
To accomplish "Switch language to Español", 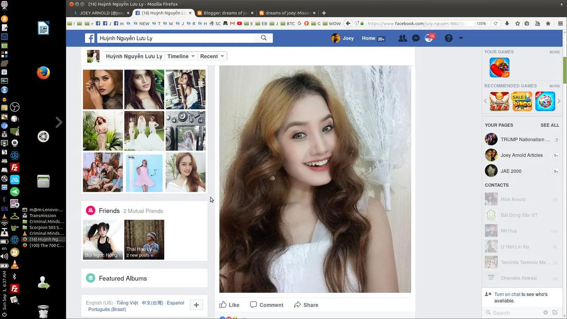I will (175, 303).
